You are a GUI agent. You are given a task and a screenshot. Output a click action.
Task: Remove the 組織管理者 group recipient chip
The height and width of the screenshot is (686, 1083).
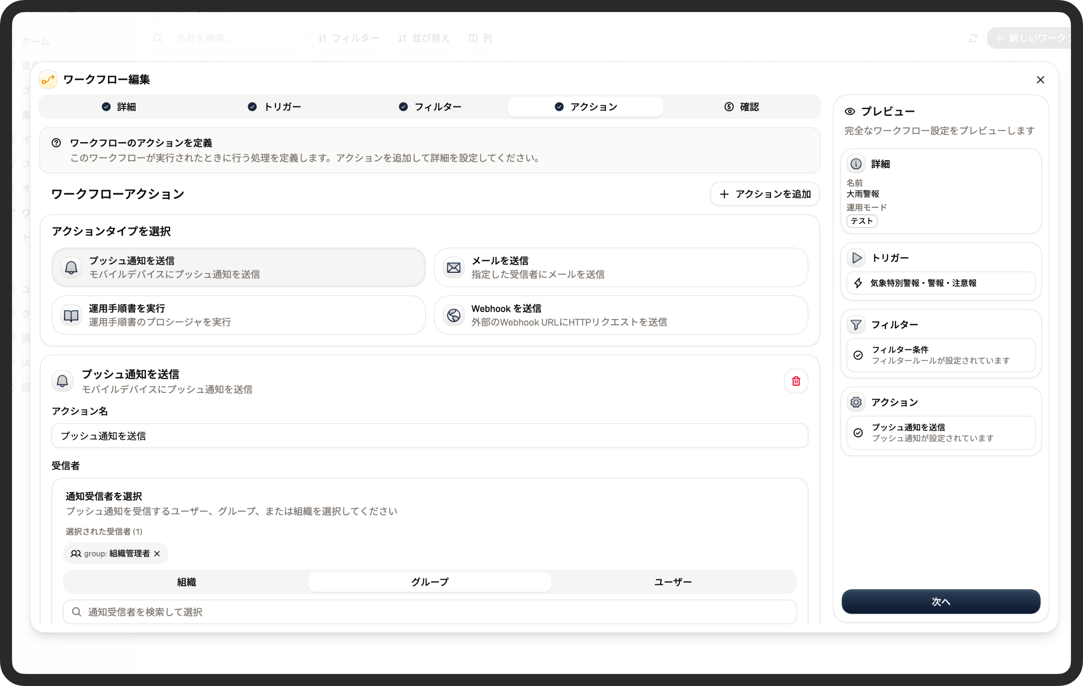pyautogui.click(x=157, y=553)
